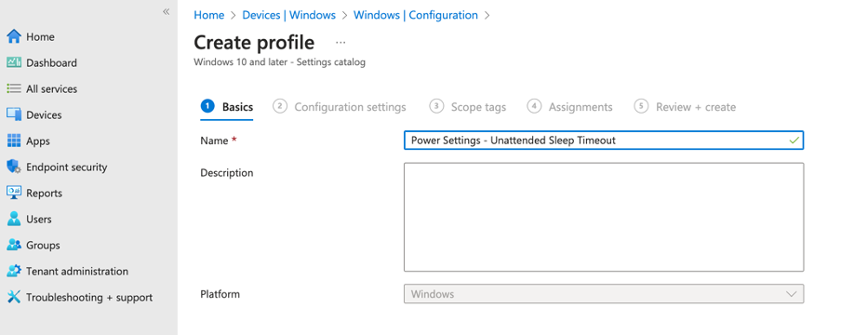Screen dimensions: 841x335
Task: Click the "Platform" field label
Action: (x=220, y=294)
